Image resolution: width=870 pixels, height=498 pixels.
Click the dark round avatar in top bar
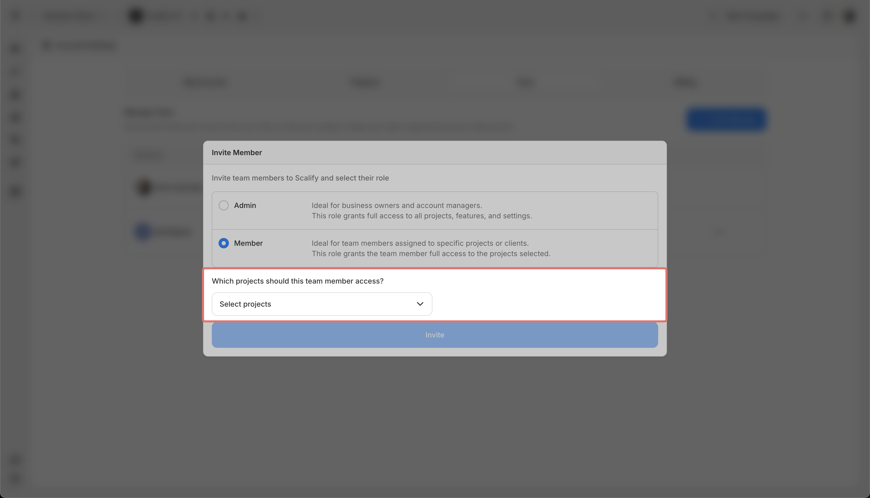click(x=136, y=16)
